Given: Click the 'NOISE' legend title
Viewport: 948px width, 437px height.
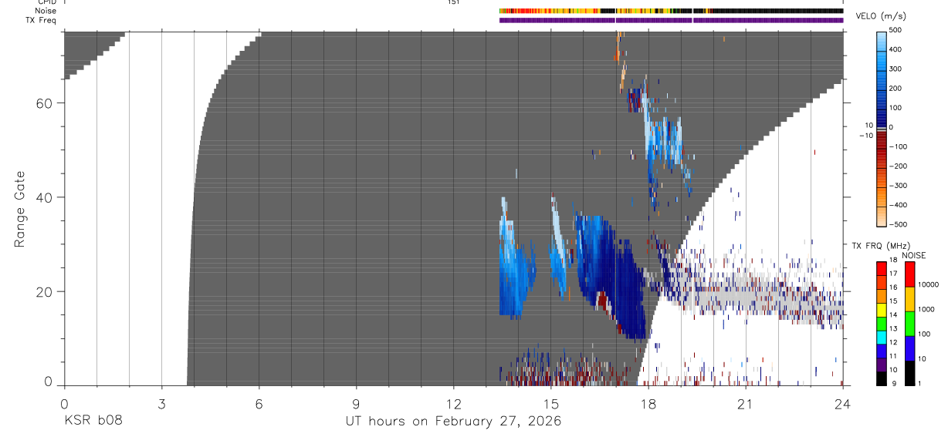Looking at the screenshot, I should pyautogui.click(x=913, y=255).
